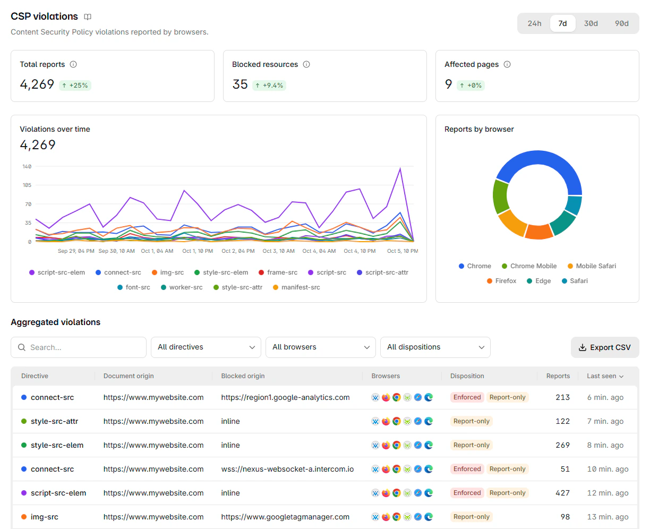This screenshot has height=529, width=650.
Task: Toggle the script-src-attr series in chart legend
Action: pos(382,272)
